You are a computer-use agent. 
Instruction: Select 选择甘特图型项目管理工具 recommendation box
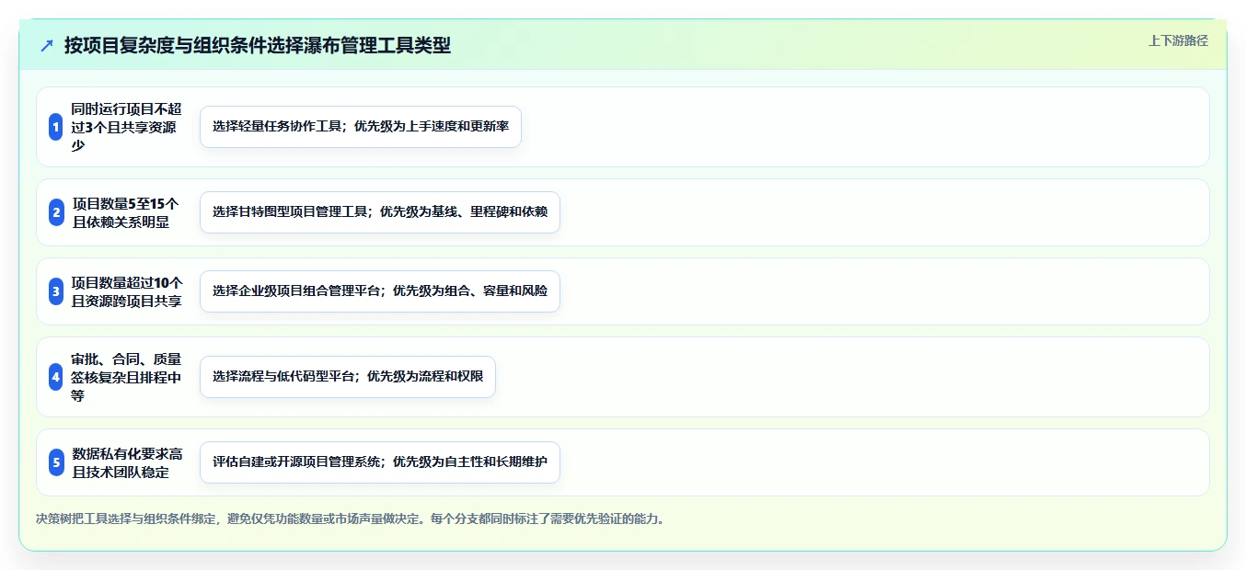[380, 212]
